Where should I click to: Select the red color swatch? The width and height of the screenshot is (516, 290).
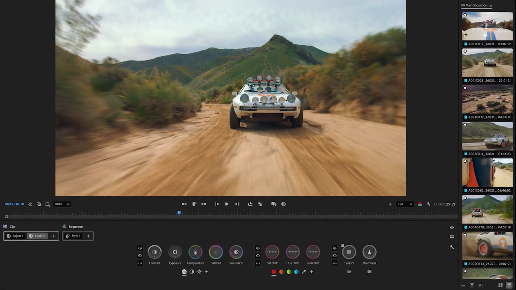tap(274, 272)
